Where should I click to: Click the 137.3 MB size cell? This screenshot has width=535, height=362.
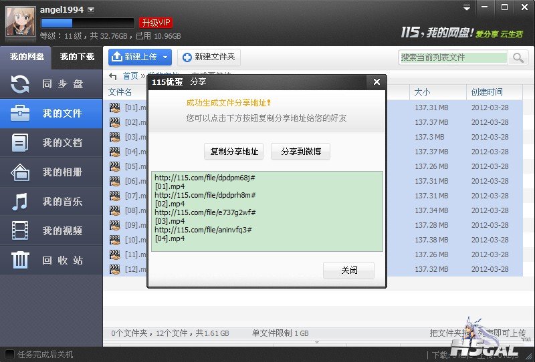pos(429,137)
